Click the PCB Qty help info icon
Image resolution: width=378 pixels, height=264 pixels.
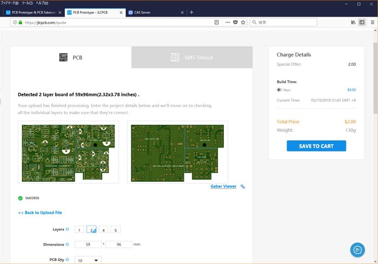coord(68,259)
